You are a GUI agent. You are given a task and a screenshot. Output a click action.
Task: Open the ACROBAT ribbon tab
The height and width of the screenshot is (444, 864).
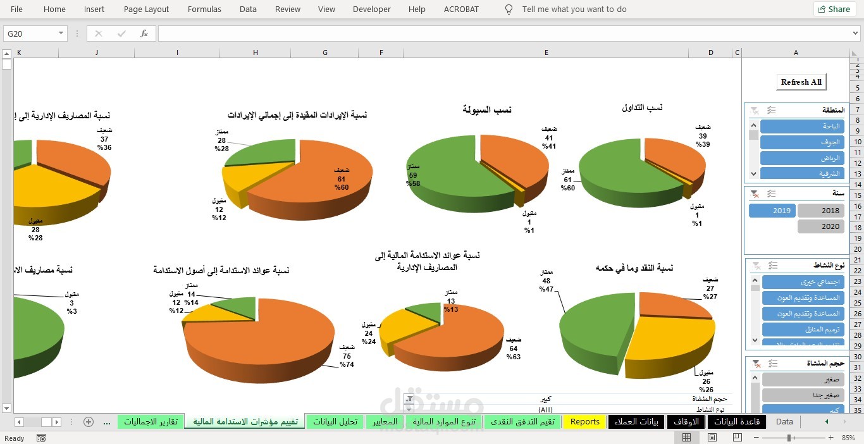click(x=461, y=9)
